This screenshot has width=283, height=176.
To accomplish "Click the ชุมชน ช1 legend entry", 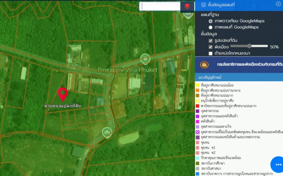I will pos(208,148).
